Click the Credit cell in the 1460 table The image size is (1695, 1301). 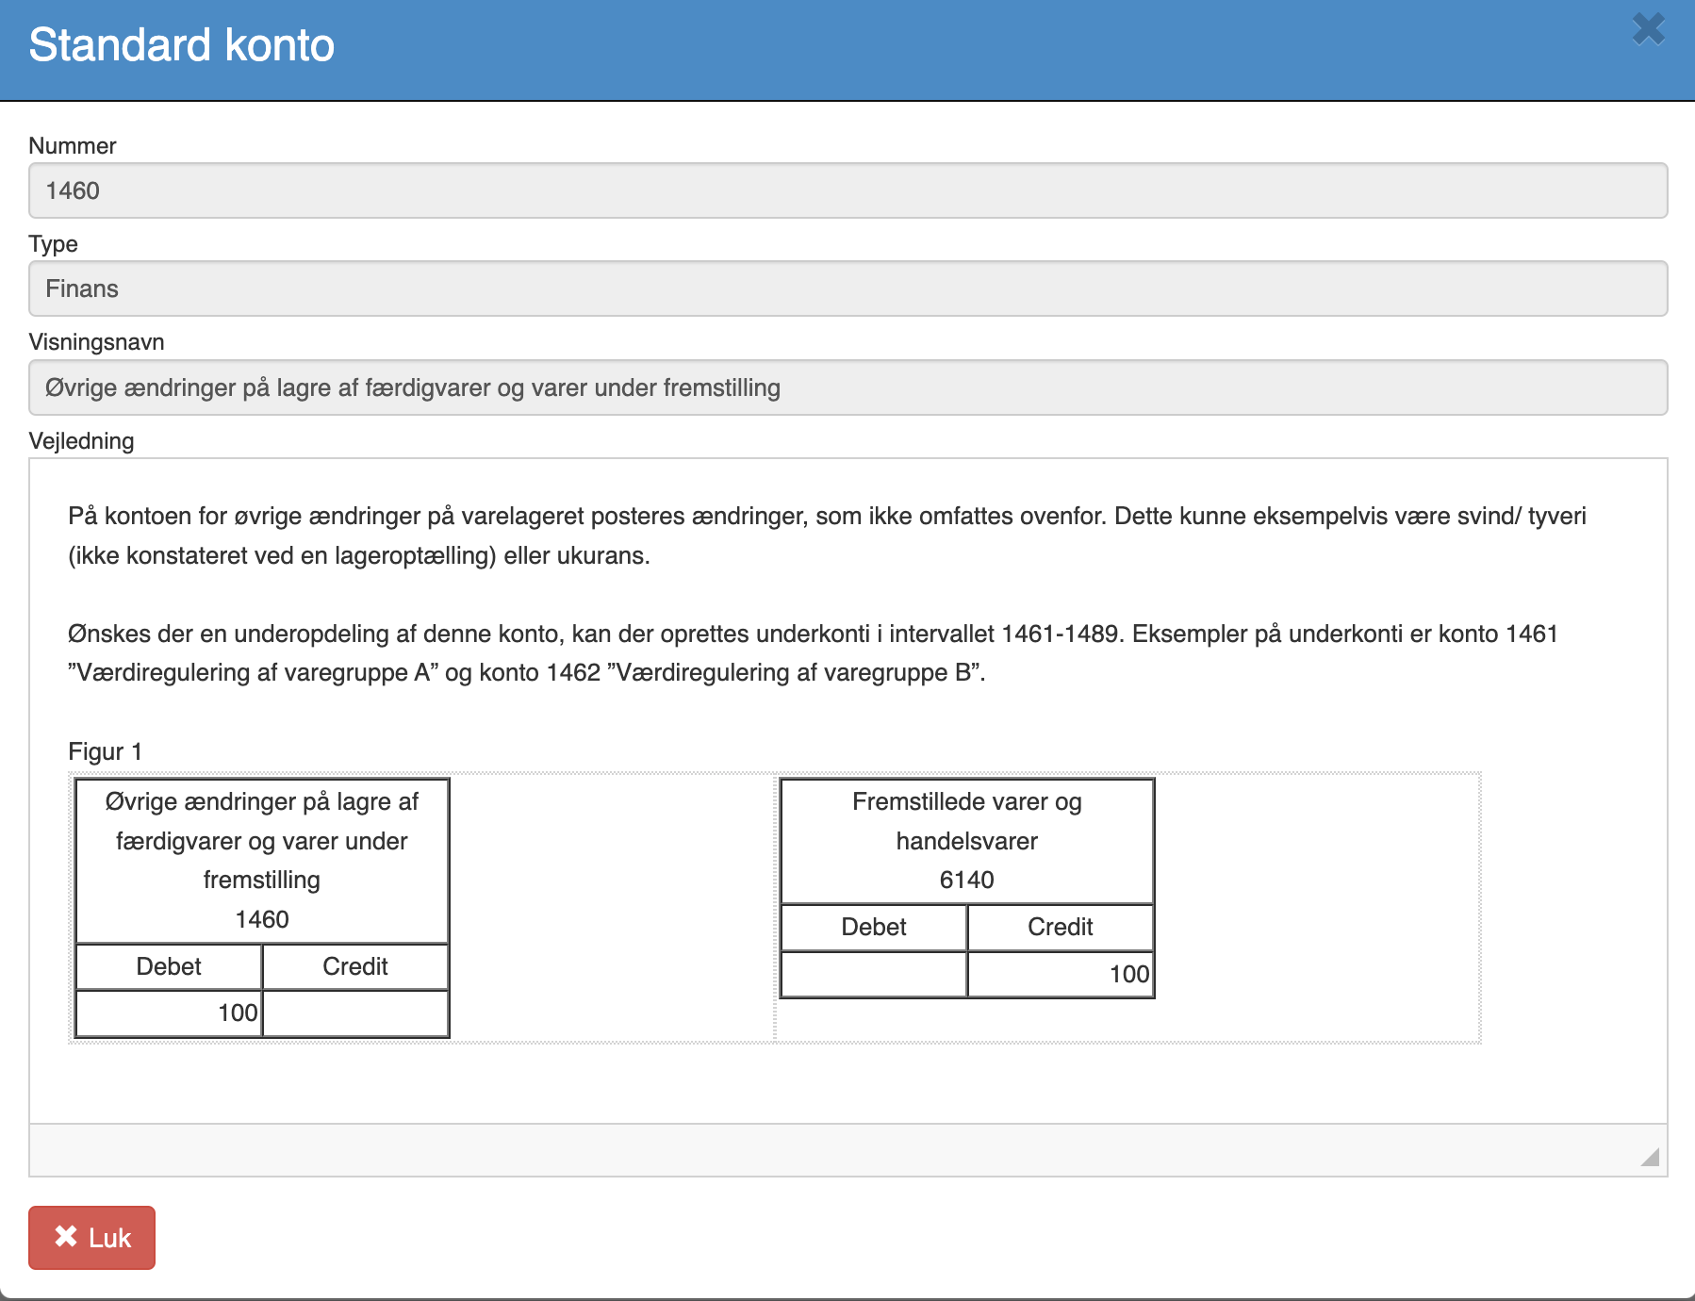tap(355, 966)
